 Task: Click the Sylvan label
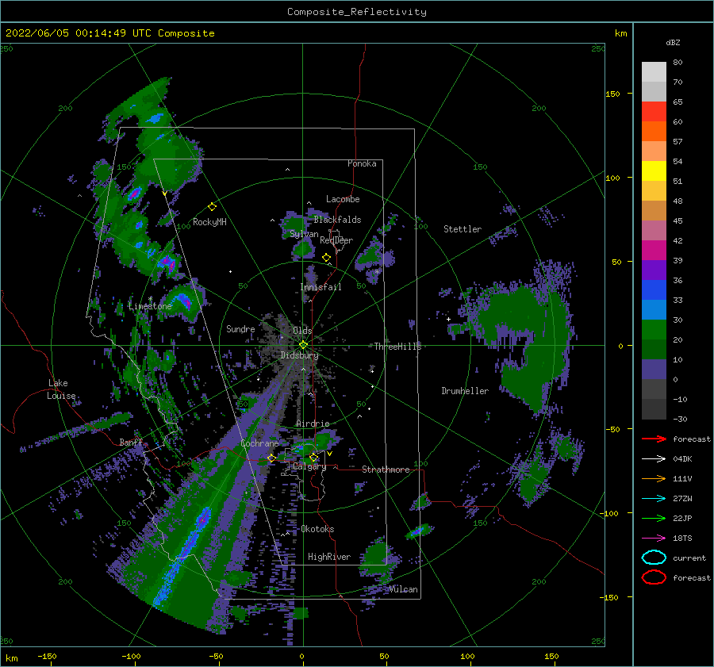pyautogui.click(x=304, y=234)
